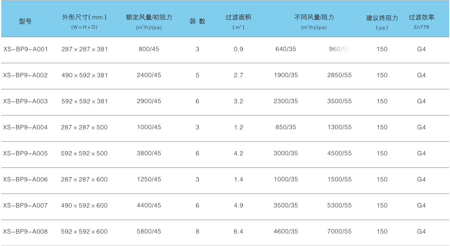Click the 2400/45 rated airflow cell

point(149,75)
